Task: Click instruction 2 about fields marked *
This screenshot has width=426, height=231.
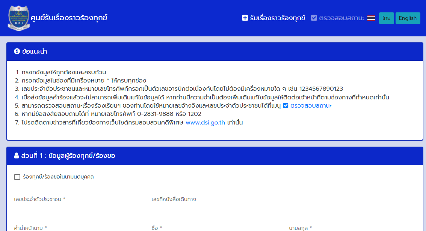Action: click(x=84, y=81)
